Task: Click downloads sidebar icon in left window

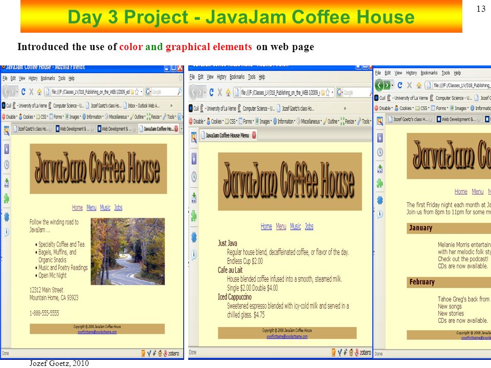Action: [6, 182]
